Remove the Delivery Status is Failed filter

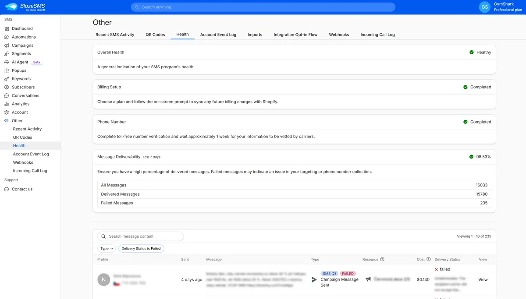[x=141, y=248]
